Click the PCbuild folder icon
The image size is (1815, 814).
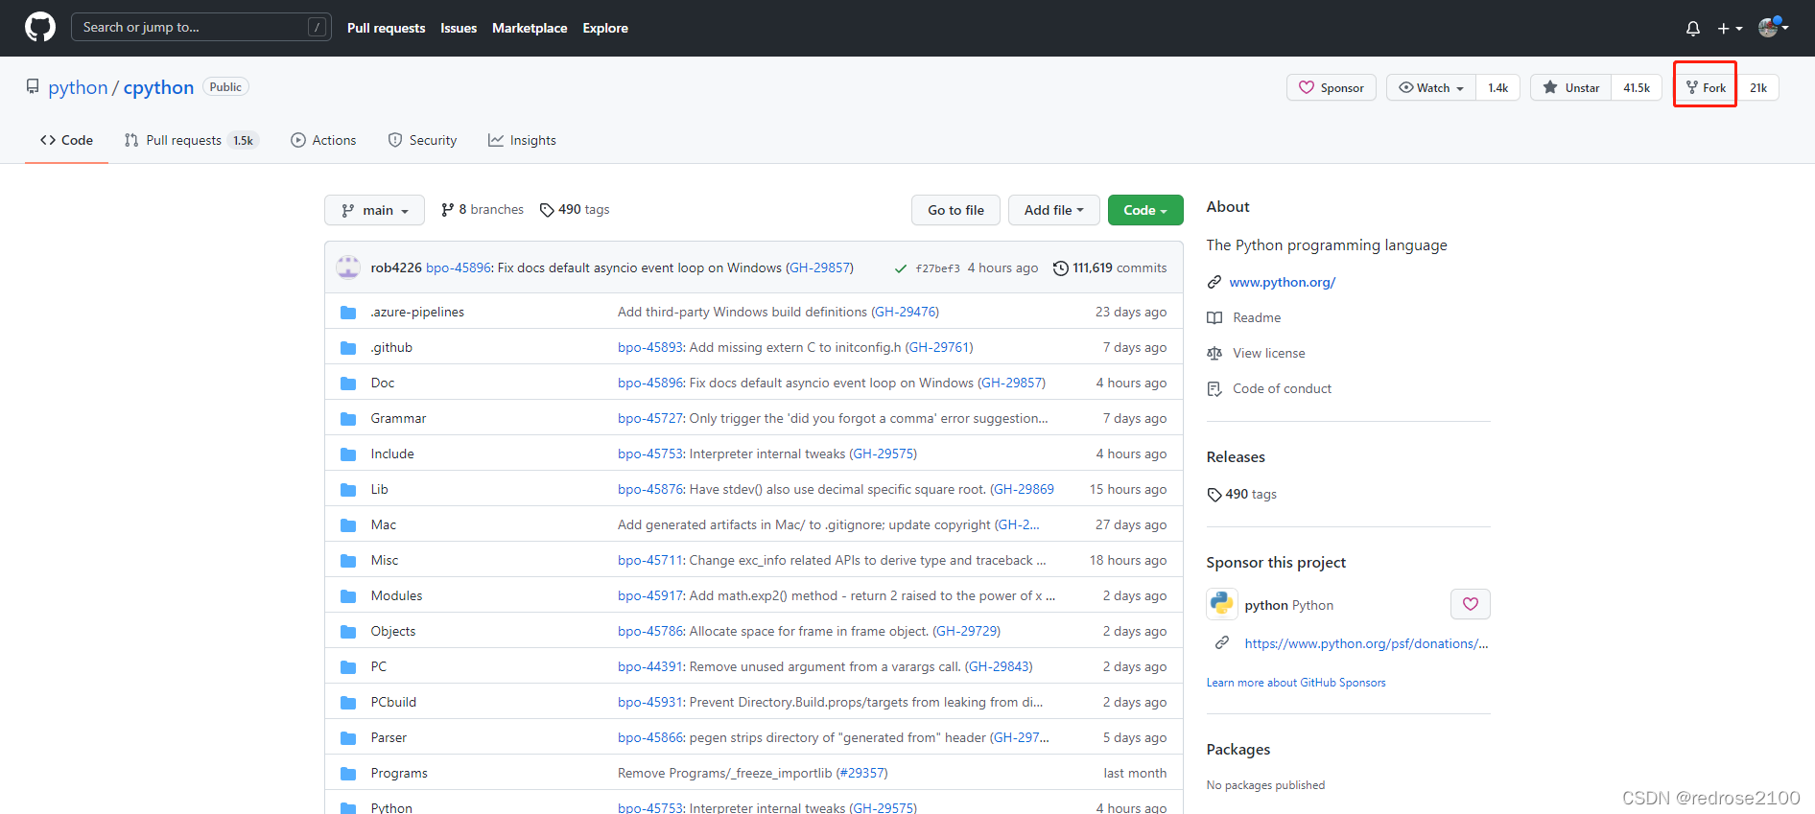[x=348, y=703]
